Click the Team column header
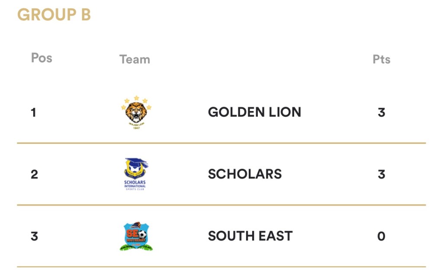Screen dimensions: 443x270 coord(135,59)
